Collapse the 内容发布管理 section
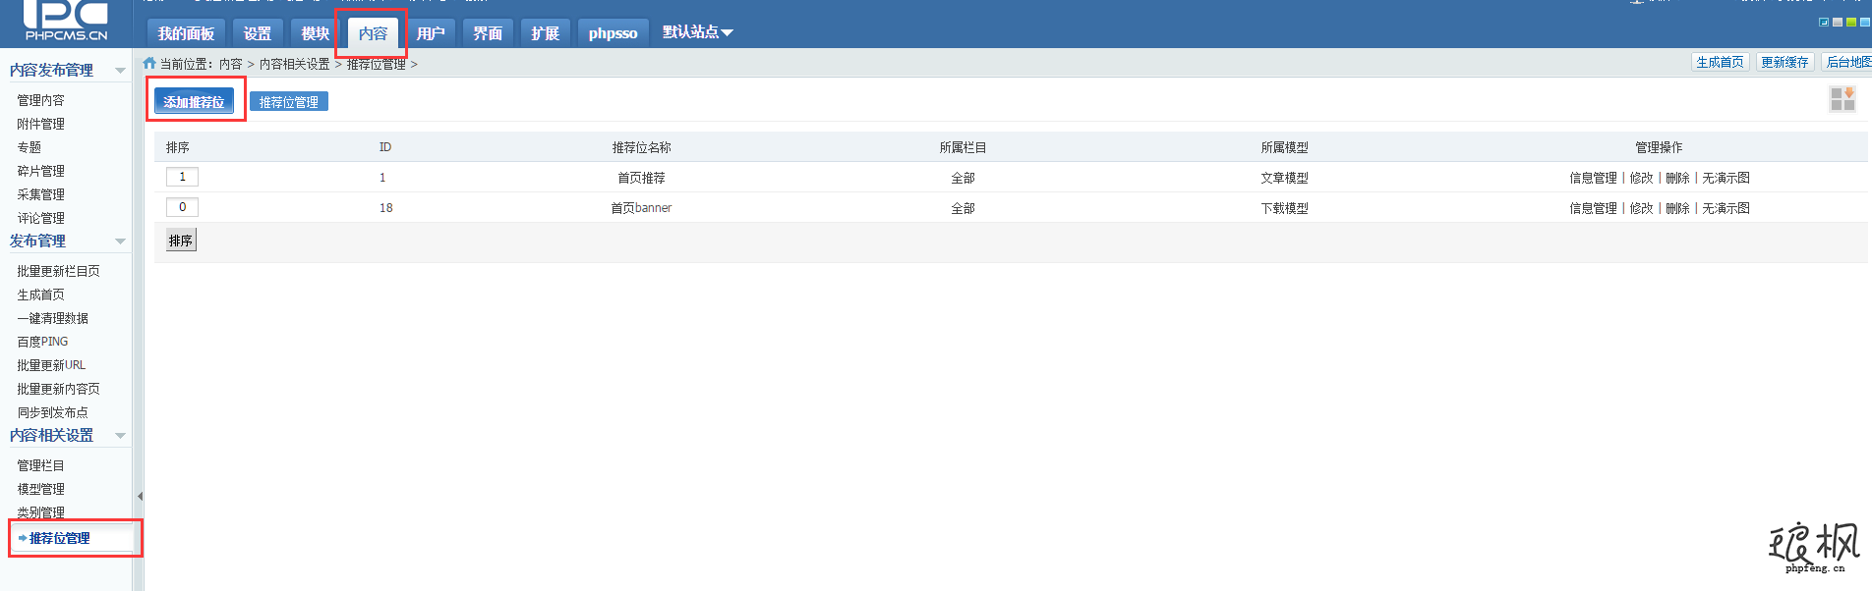 [120, 71]
